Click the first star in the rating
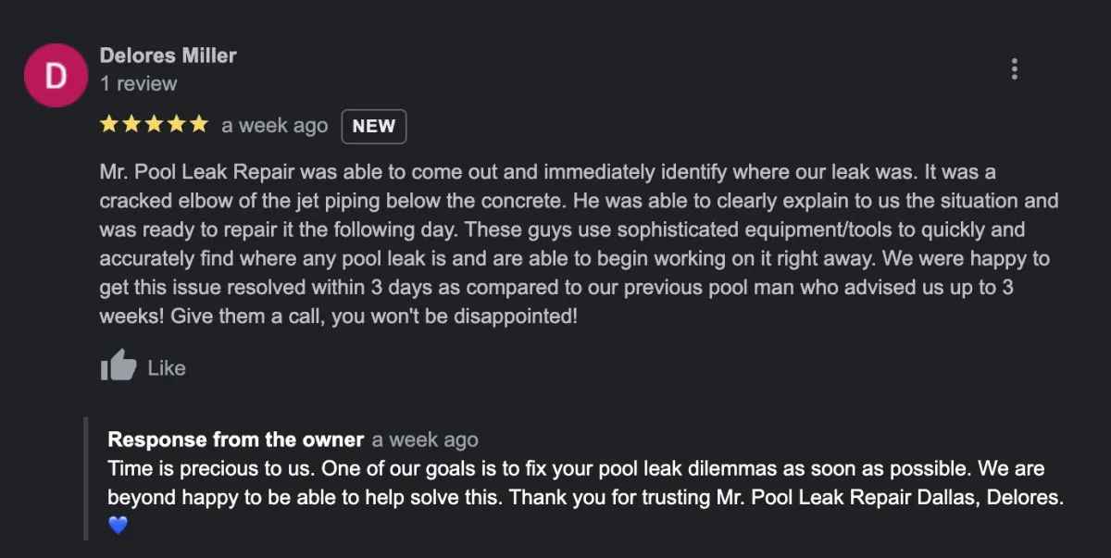The height and width of the screenshot is (558, 1111). (109, 125)
